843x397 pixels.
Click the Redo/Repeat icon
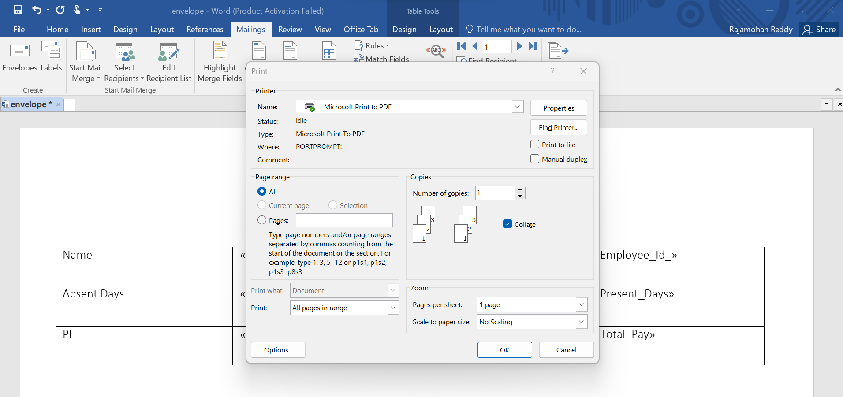click(60, 9)
